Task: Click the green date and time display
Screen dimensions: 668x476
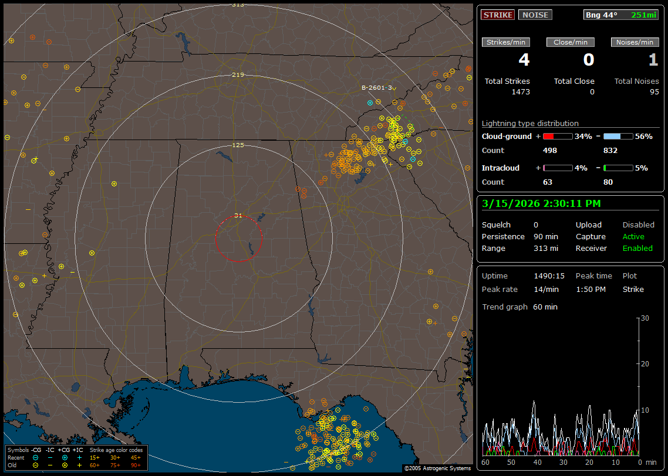Action: [x=541, y=203]
